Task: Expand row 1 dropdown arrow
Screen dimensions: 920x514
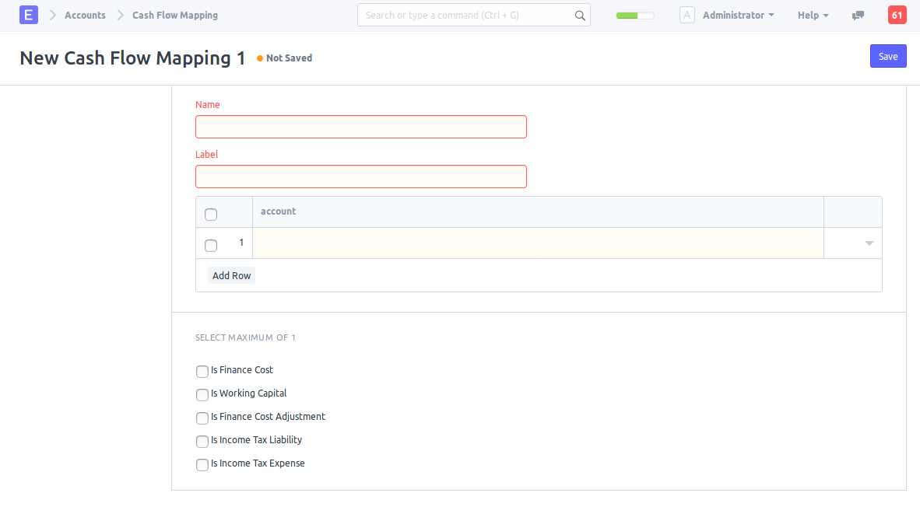Action: click(869, 243)
